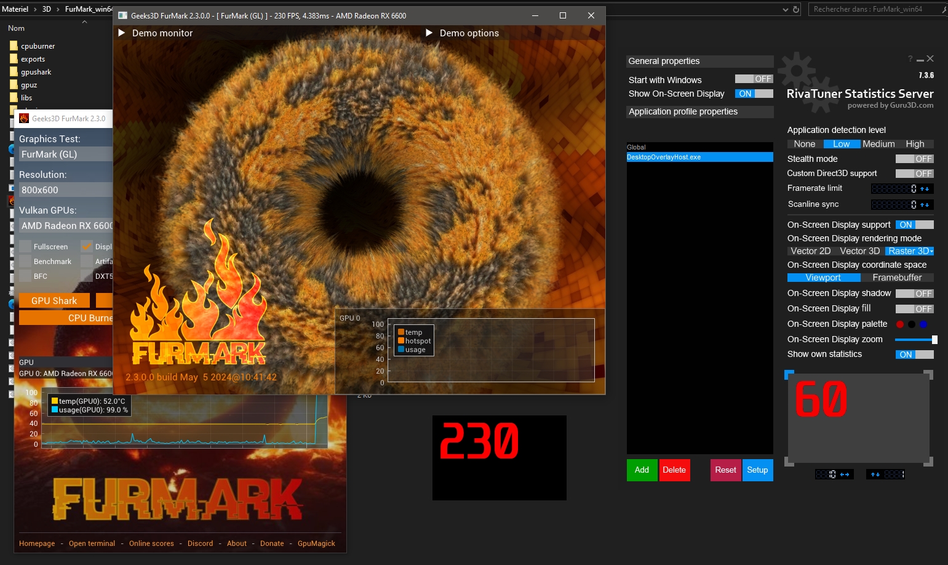Open the Graphics Test FurMark (GL) dropdown

(65, 154)
